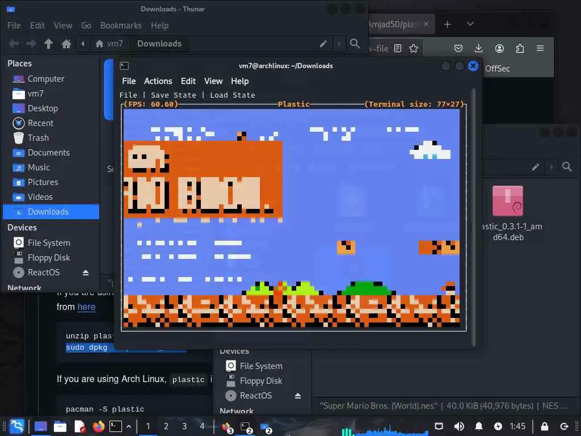
Task: Click Save State in Plastic emulator
Action: coord(174,95)
